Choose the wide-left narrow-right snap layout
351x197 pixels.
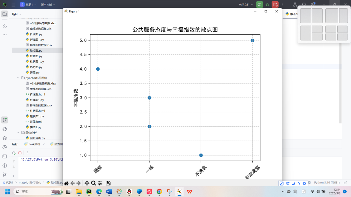point(337,16)
